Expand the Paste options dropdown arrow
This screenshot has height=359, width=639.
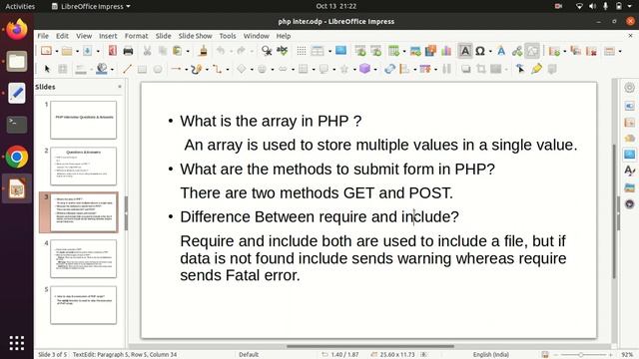[x=188, y=51]
